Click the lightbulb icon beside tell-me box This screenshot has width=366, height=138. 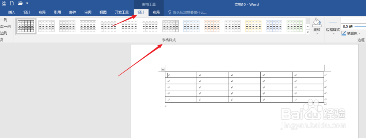[x=170, y=12]
